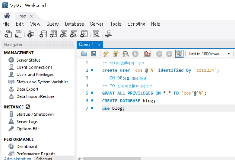The height and width of the screenshot is (160, 235).
Task: Click the INSTANCE configuration wrench icon
Action: click(x=28, y=107)
